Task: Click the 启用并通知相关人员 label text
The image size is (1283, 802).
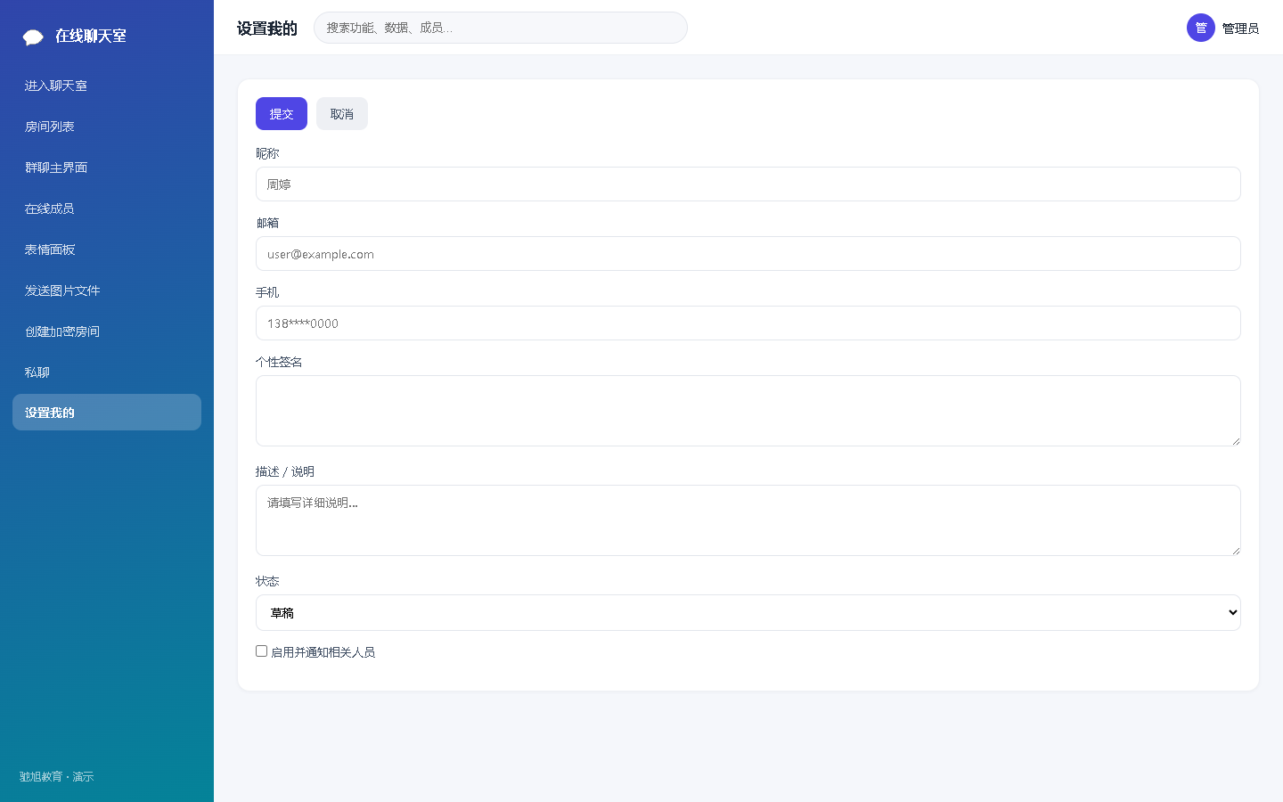Action: point(323,652)
